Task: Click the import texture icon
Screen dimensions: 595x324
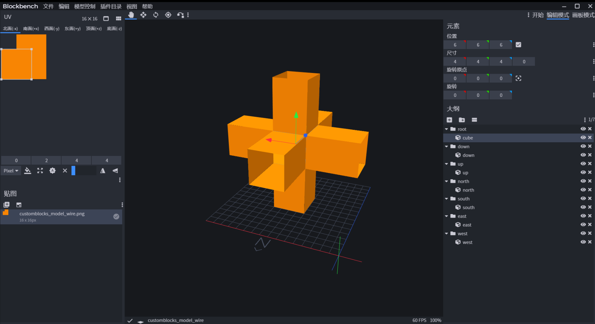Action: tap(19, 205)
